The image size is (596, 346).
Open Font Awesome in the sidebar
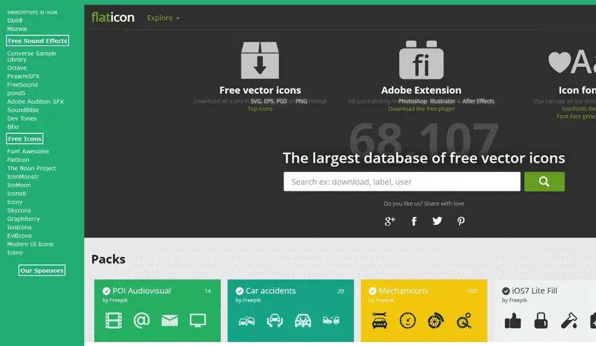click(x=28, y=151)
